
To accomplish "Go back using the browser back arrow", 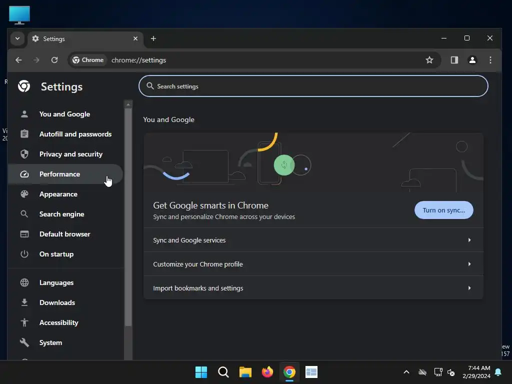I will (x=18, y=60).
